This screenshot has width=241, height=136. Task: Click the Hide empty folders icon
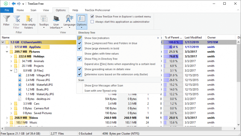pos(29,19)
